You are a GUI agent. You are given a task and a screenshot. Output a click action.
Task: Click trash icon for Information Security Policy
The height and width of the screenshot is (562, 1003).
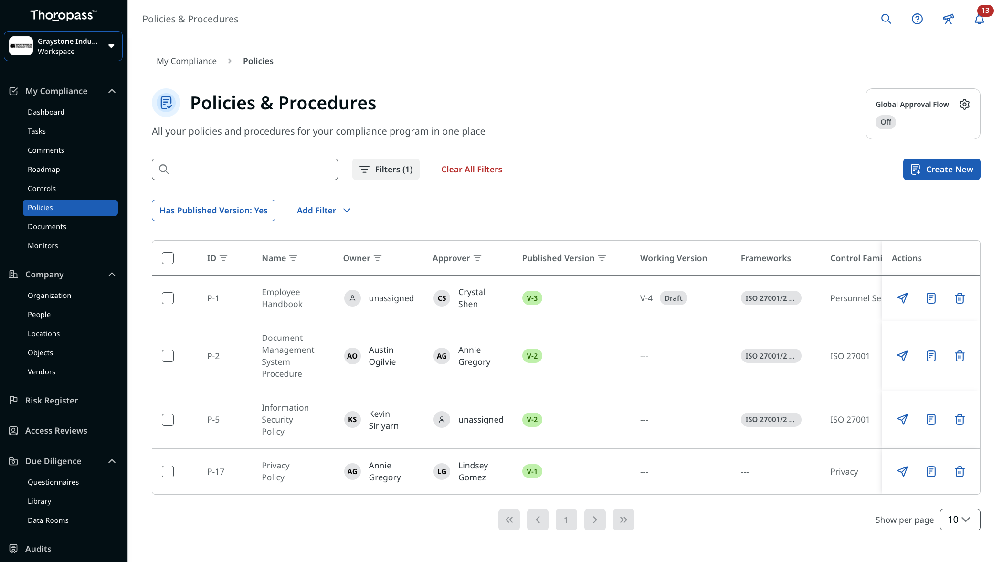click(x=960, y=420)
